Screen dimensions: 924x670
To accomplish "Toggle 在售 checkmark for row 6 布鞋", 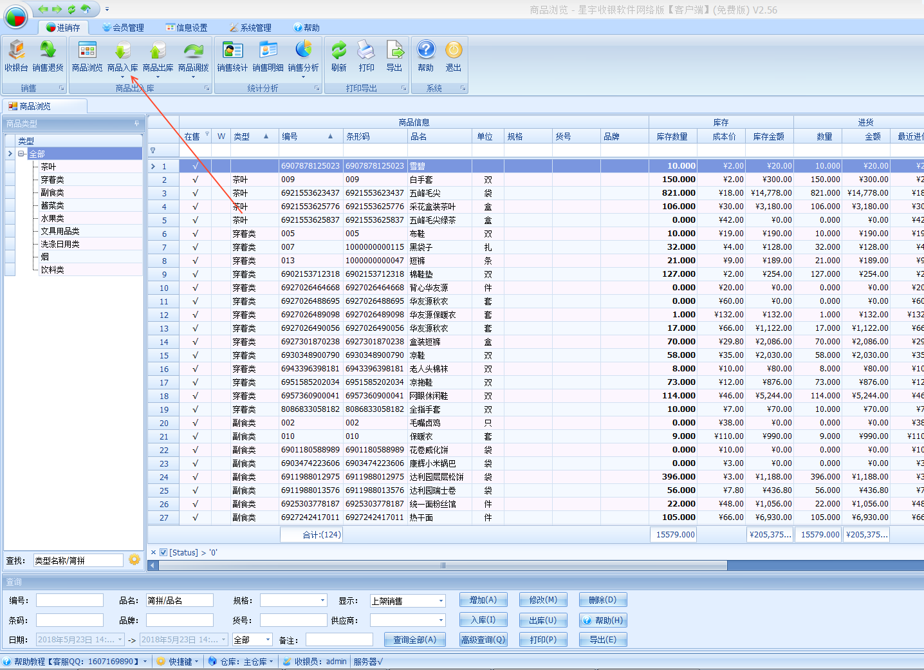I will [195, 234].
